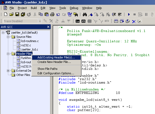Expand the External Dependencies folder
This screenshot has height=114, width=155.
point(8,71)
